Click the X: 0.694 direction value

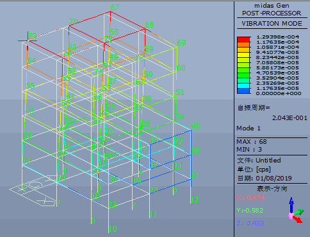[250, 197]
